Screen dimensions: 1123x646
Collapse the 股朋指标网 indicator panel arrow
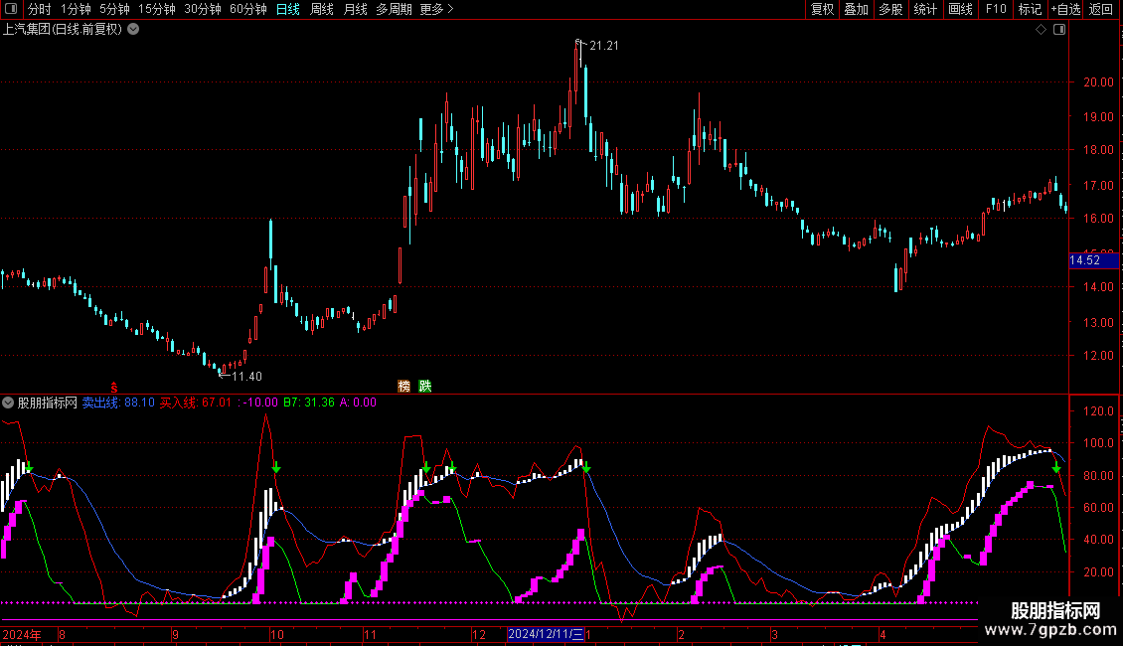click(8, 403)
